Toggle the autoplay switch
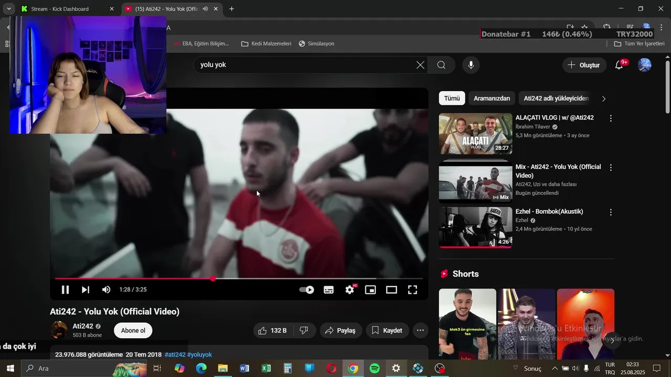 coord(307,290)
